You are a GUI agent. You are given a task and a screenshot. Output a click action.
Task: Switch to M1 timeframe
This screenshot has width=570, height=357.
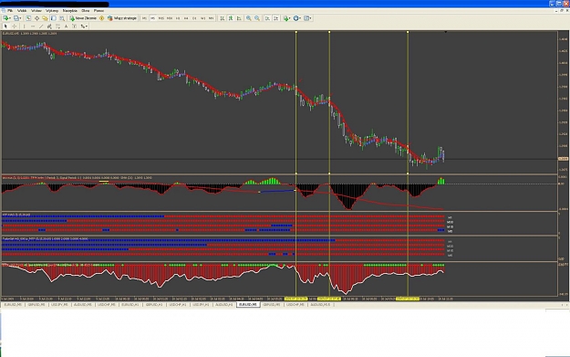coord(144,18)
